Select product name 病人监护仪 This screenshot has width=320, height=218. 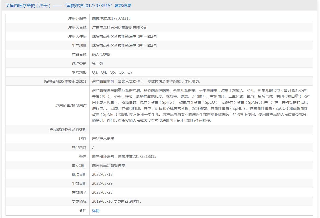[101, 54]
